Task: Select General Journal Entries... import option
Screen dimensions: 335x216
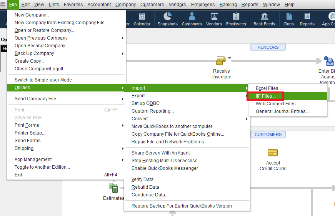Action: pos(288,111)
